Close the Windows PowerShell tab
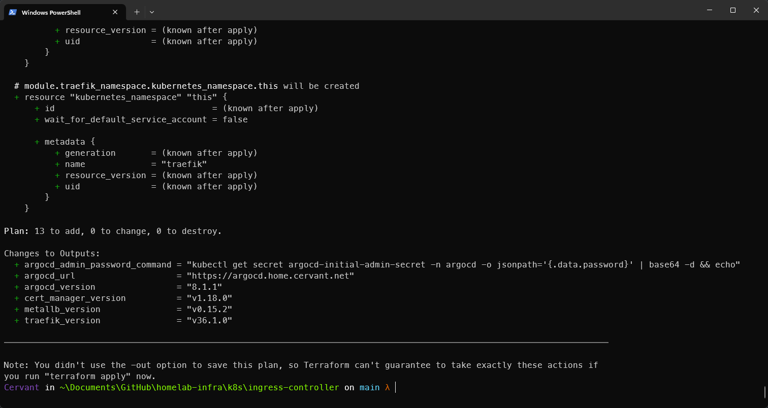The width and height of the screenshot is (768, 408). click(115, 12)
